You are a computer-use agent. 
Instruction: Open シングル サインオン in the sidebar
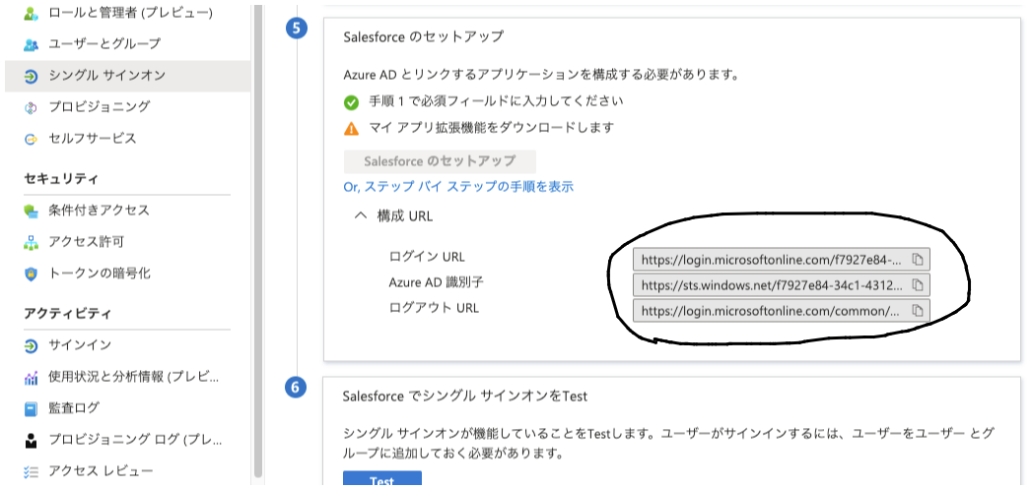pyautogui.click(x=127, y=76)
